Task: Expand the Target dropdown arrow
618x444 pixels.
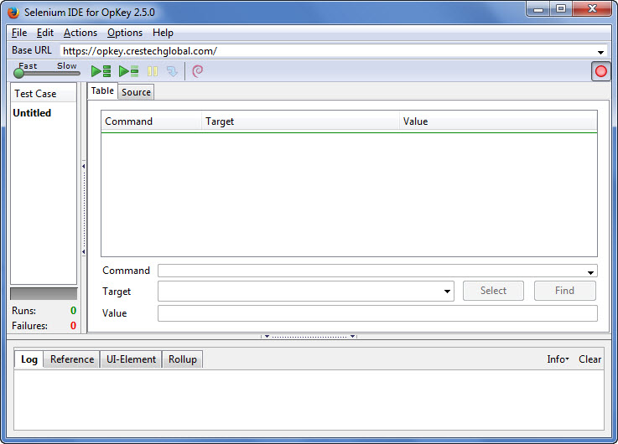Action: (447, 292)
